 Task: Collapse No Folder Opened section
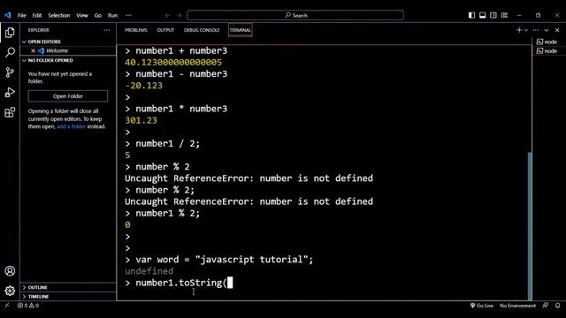point(50,60)
